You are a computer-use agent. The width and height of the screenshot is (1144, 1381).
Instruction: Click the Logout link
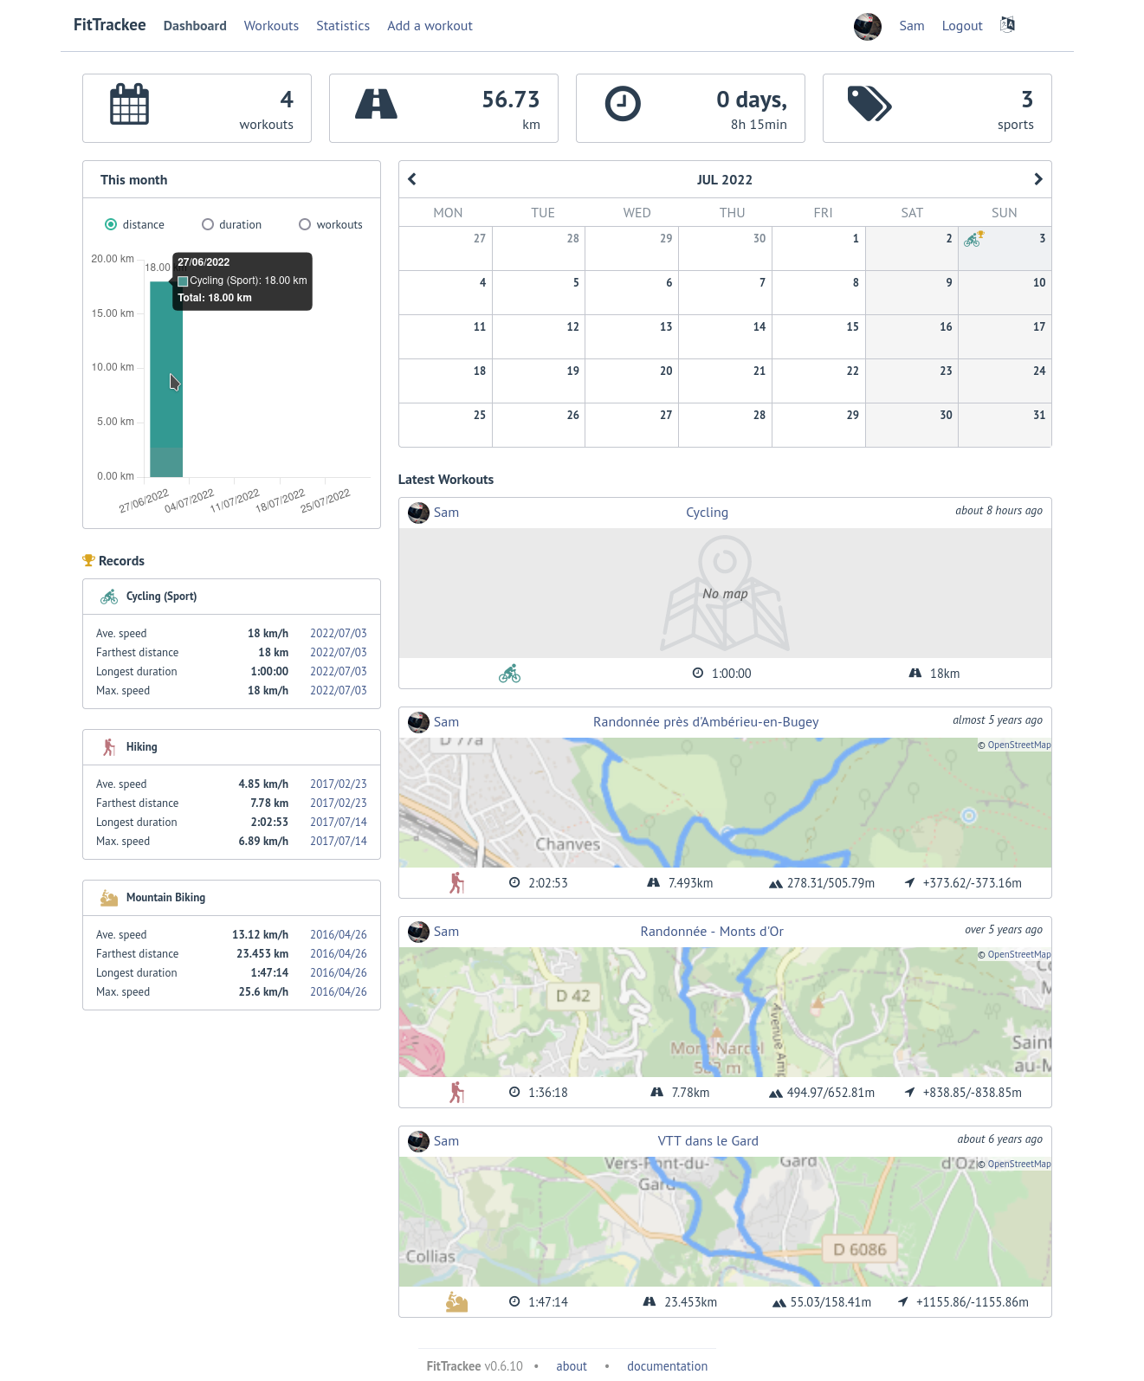962,26
